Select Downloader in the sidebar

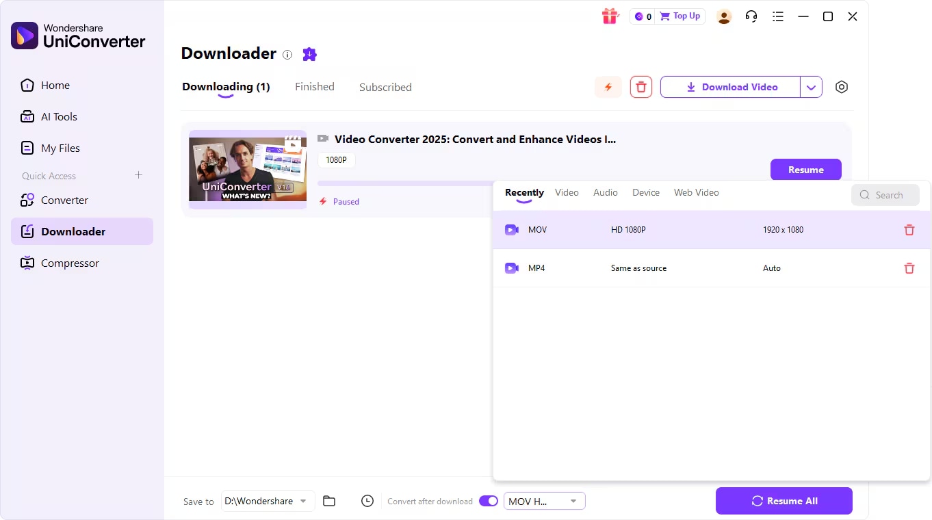[x=82, y=232]
